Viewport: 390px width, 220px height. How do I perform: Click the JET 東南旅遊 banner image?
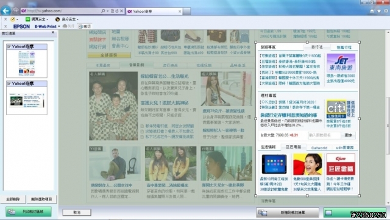coord(341,63)
